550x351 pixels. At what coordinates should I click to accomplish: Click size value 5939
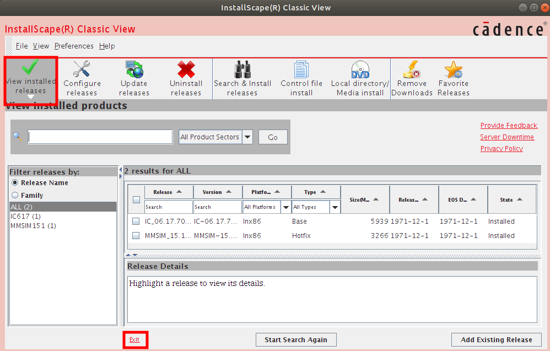(x=380, y=222)
